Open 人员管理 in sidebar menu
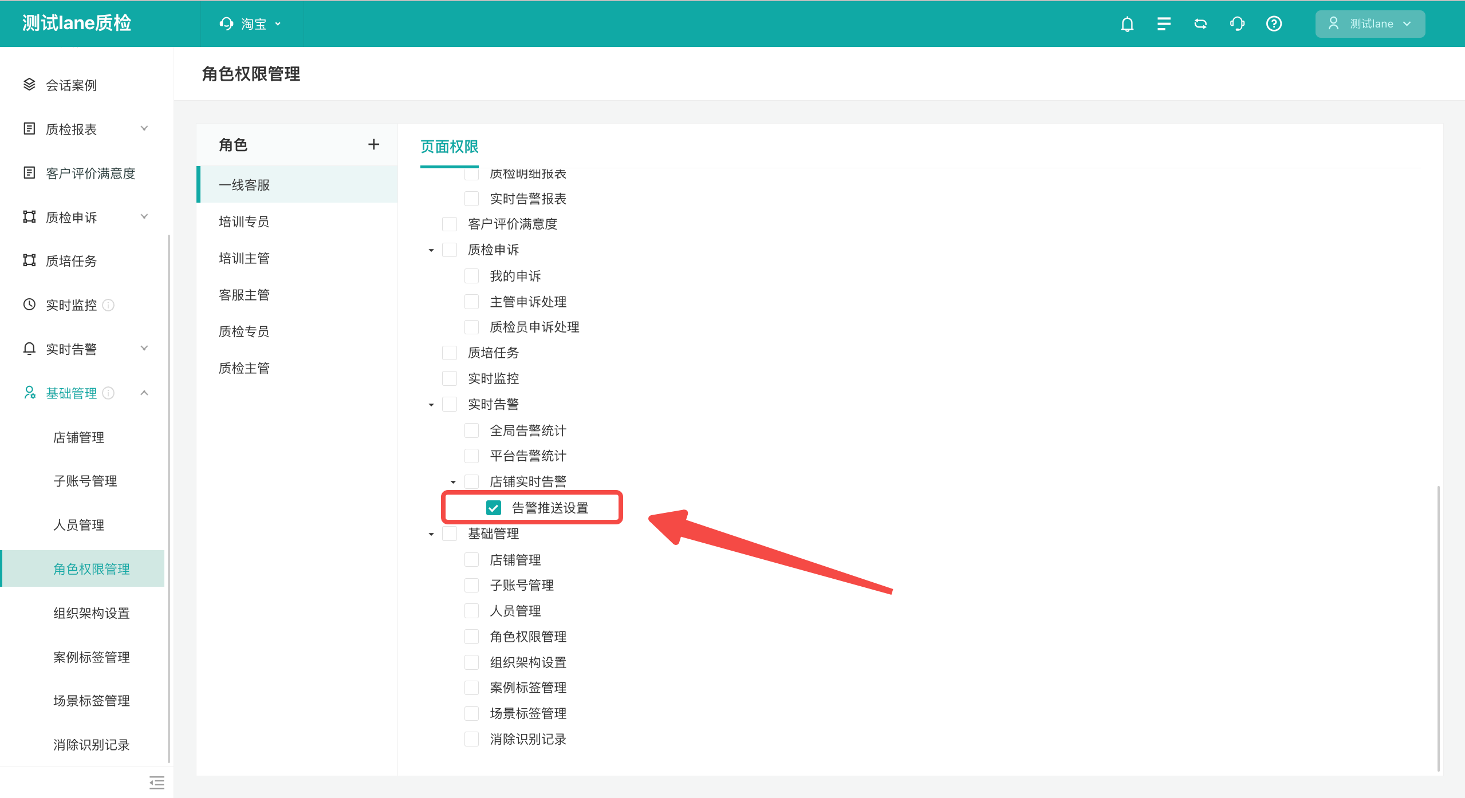 click(x=79, y=525)
